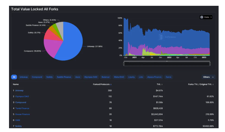
Task: Filter by MakerDAO pill
Action: coord(119,77)
